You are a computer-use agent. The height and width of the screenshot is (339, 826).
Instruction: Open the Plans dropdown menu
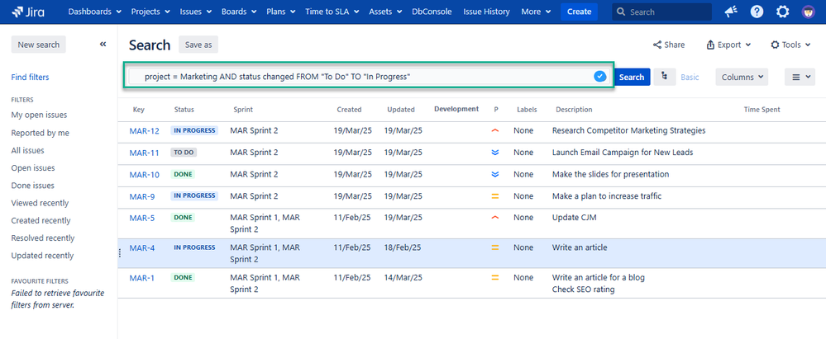281,12
